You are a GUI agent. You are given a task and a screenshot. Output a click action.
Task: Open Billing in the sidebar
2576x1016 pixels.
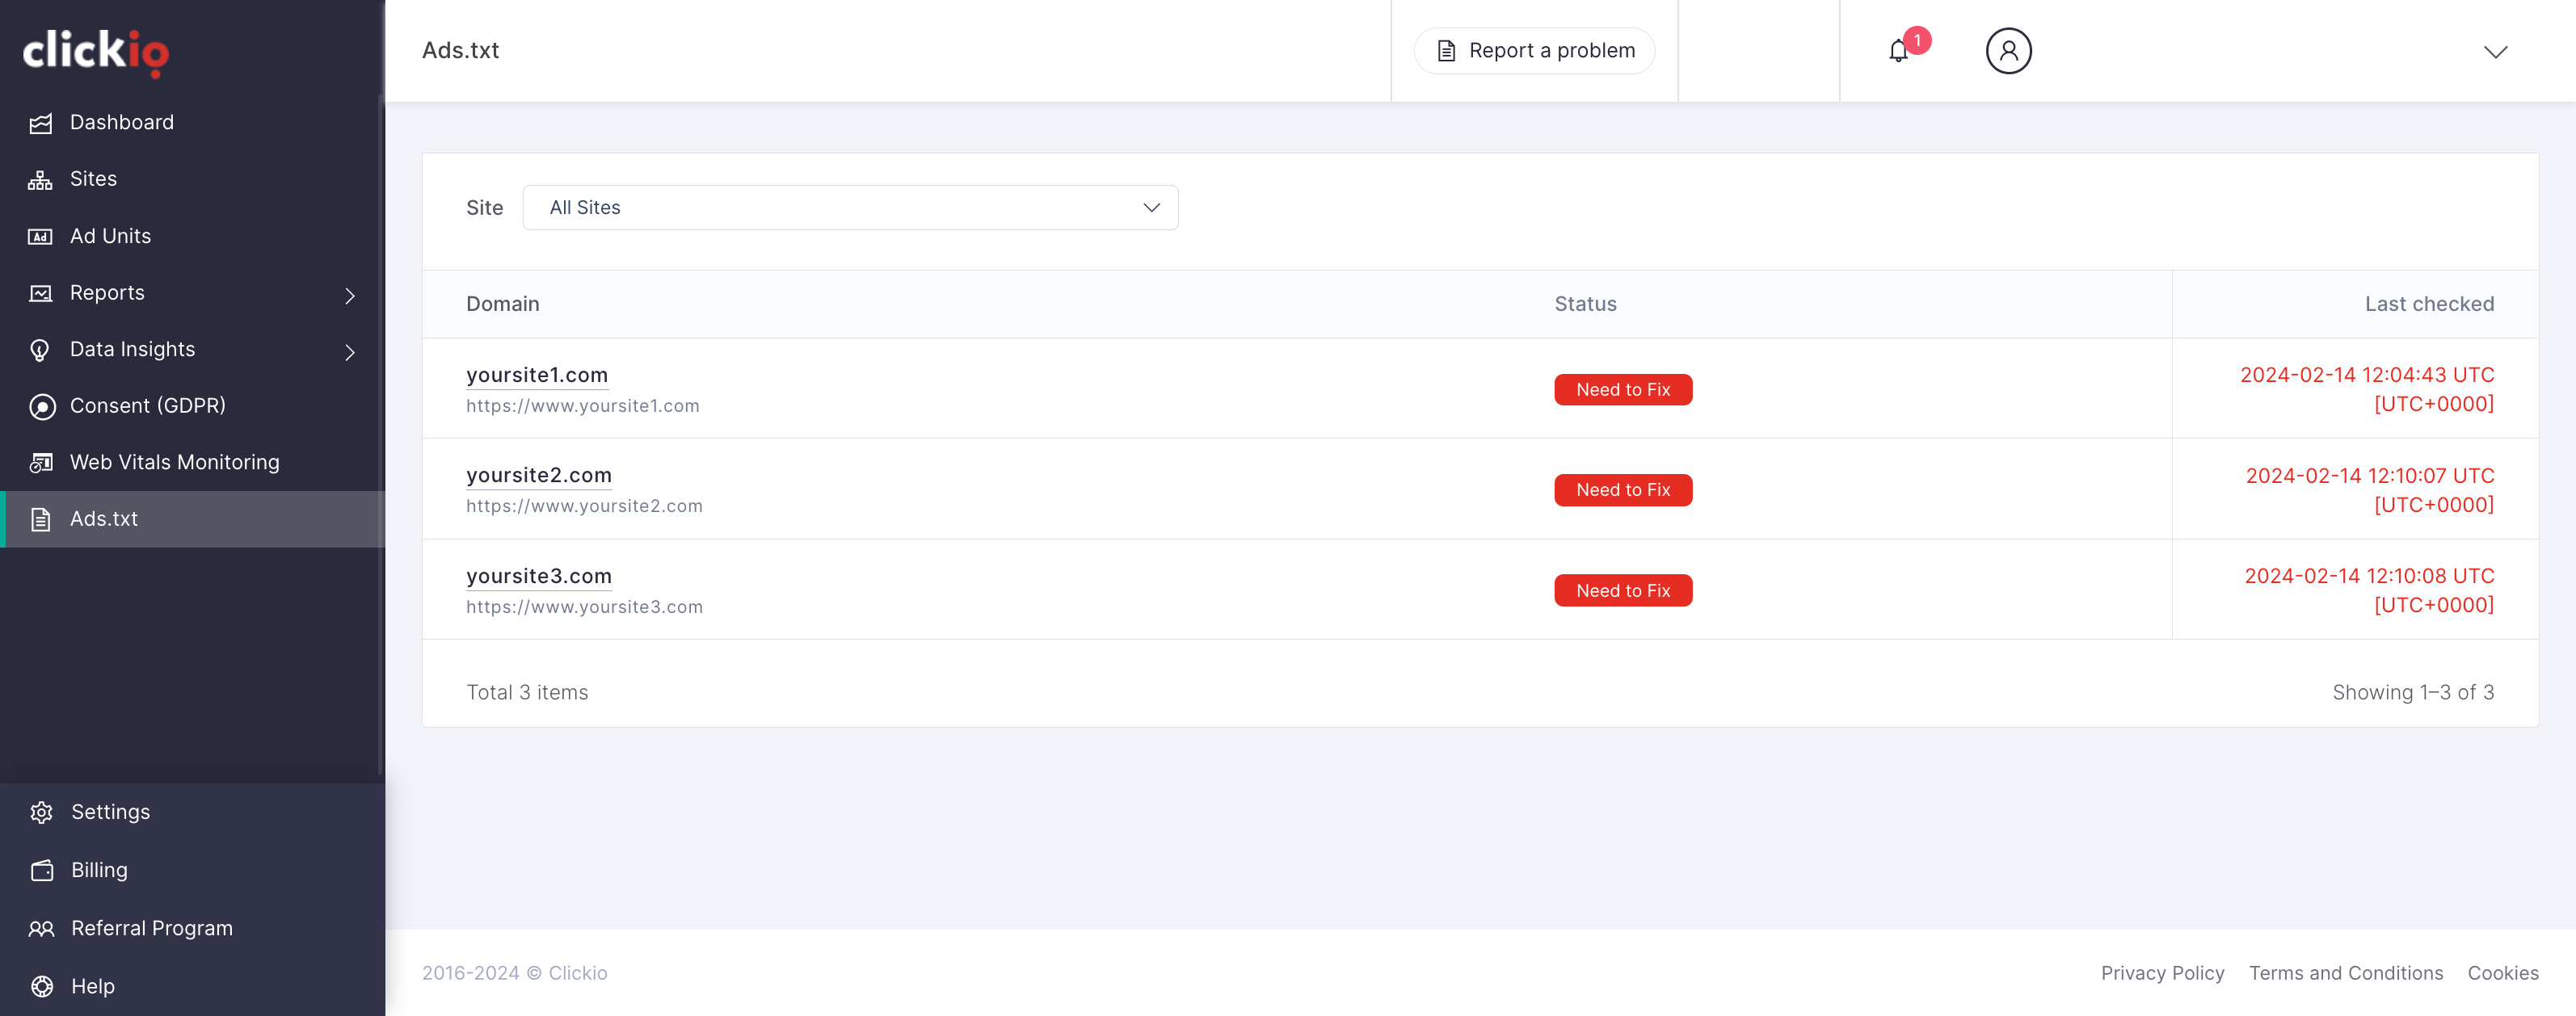click(x=192, y=870)
